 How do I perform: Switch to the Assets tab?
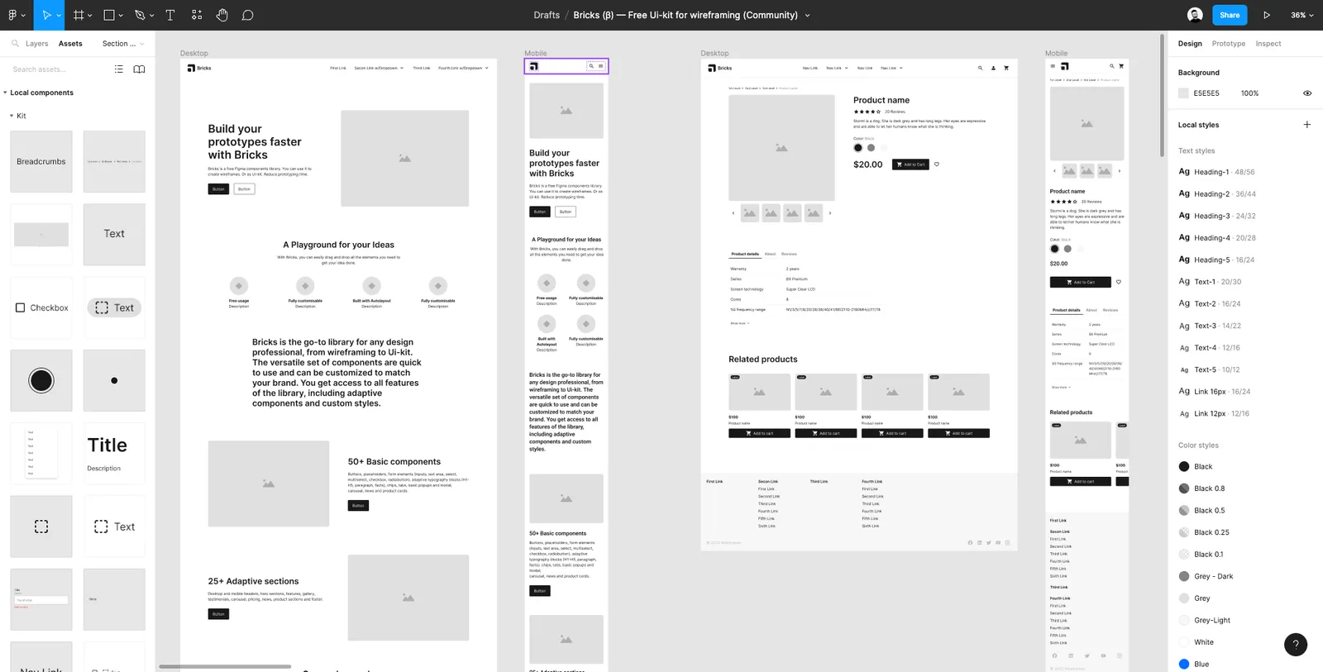coord(70,44)
